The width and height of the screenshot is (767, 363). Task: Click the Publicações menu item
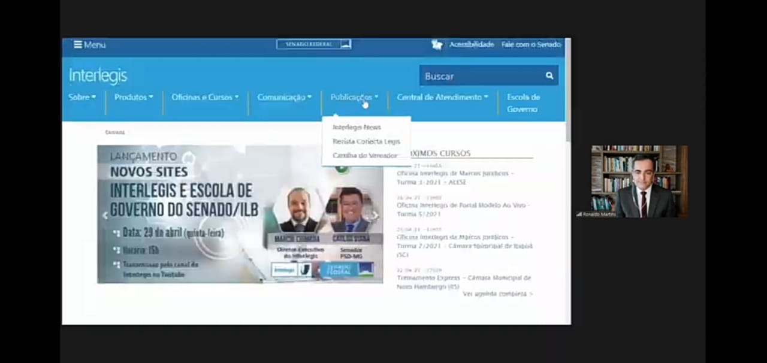pos(354,96)
